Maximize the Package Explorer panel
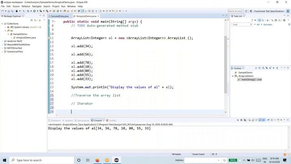 point(44,16)
